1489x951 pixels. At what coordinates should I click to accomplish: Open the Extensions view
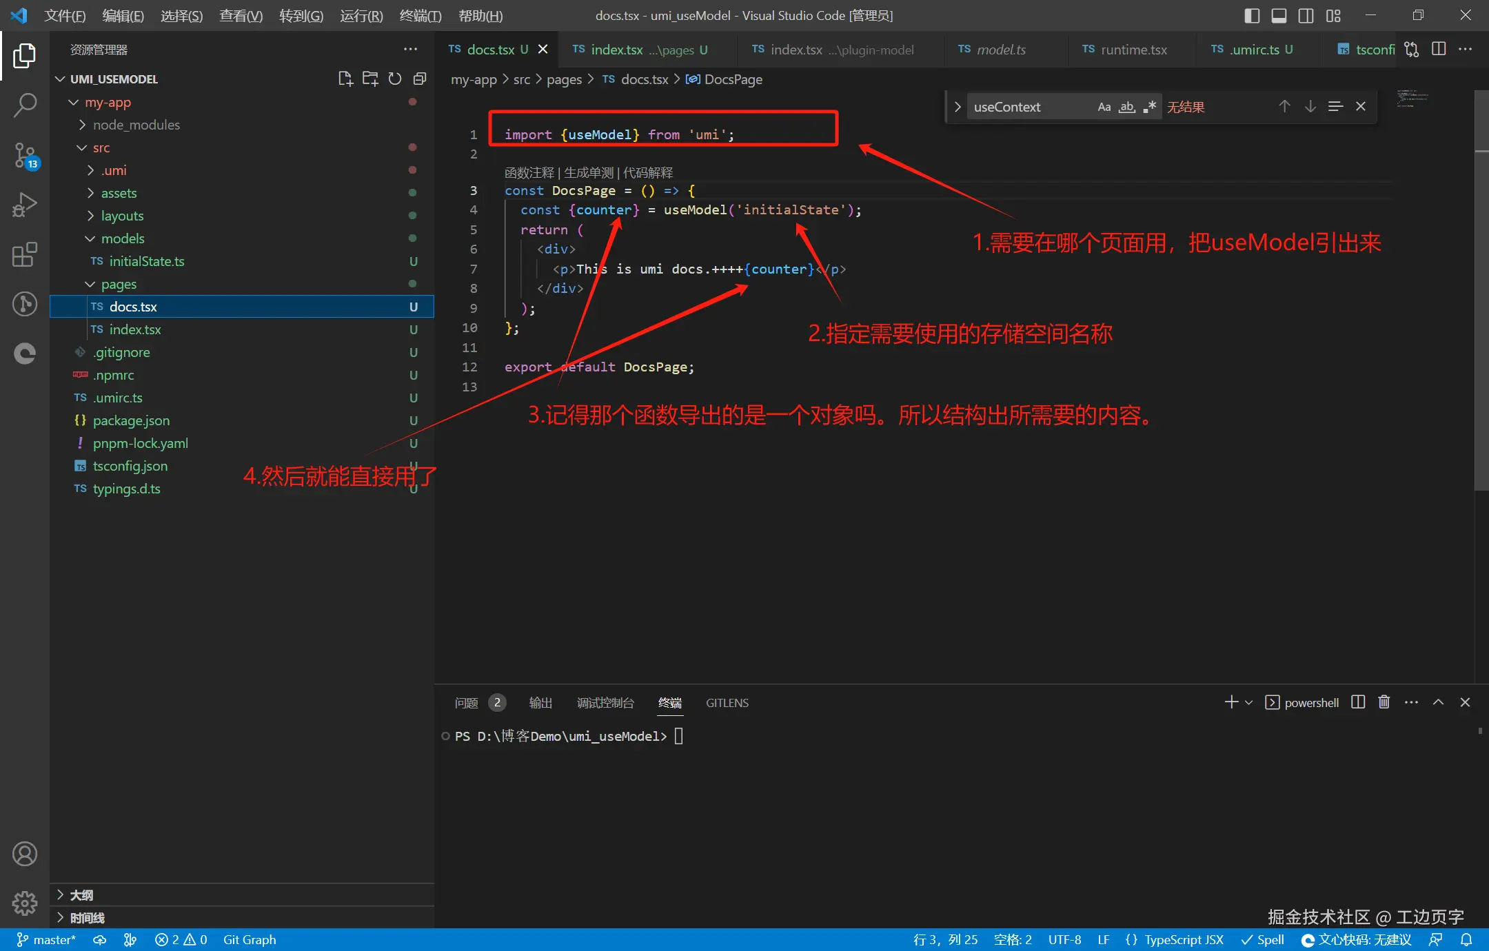coord(25,254)
